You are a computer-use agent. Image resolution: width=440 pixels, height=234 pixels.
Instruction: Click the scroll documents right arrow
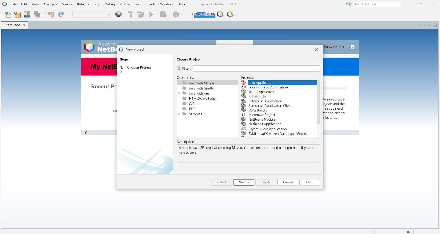(424, 25)
